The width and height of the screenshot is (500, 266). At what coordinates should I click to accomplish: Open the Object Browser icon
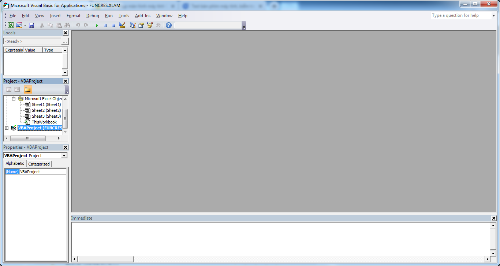150,25
